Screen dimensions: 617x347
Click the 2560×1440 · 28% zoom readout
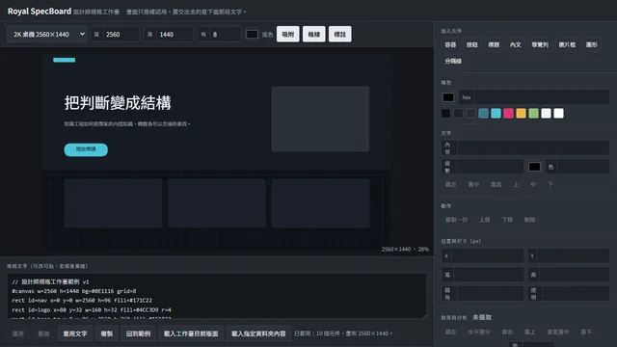click(405, 249)
